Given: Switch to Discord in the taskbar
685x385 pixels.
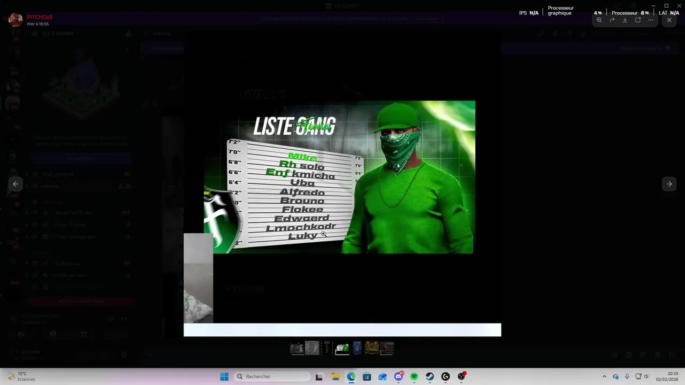Looking at the screenshot, I should pos(399,376).
